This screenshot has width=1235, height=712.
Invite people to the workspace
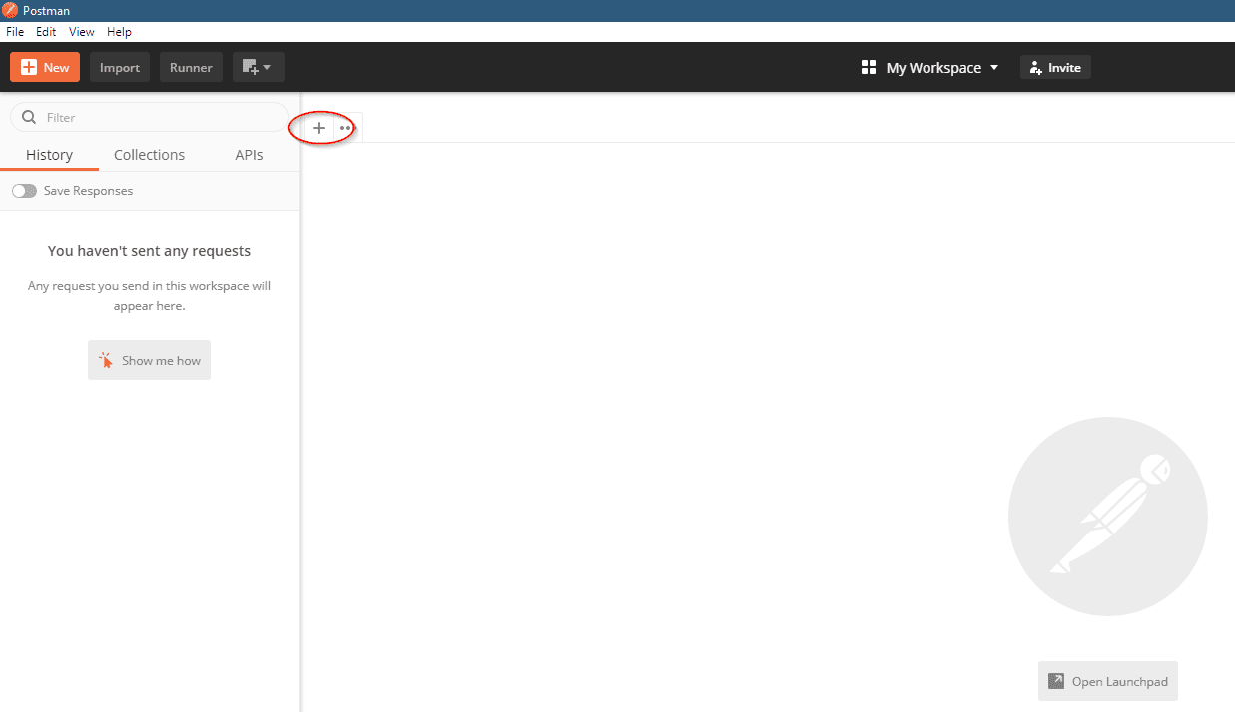point(1056,67)
